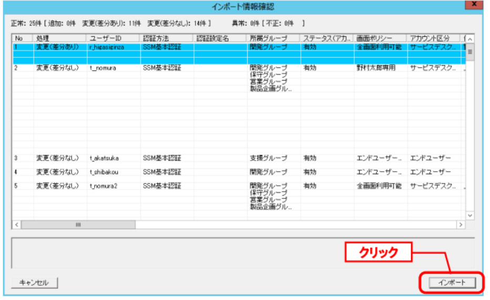Click the 認証方法 column header
The width and height of the screenshot is (490, 300).
(x=166, y=38)
